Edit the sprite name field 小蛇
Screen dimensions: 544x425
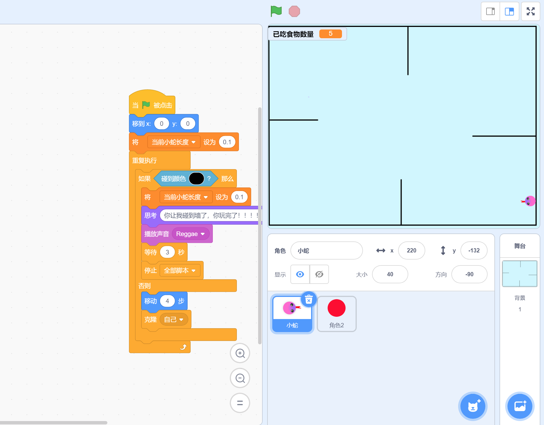327,250
